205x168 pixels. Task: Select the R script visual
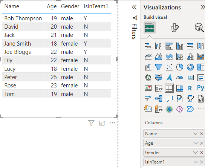coord(190,88)
